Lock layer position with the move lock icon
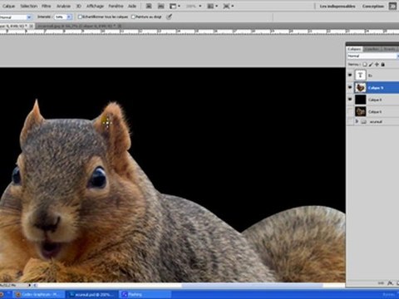This screenshot has width=399, height=299. click(x=377, y=65)
